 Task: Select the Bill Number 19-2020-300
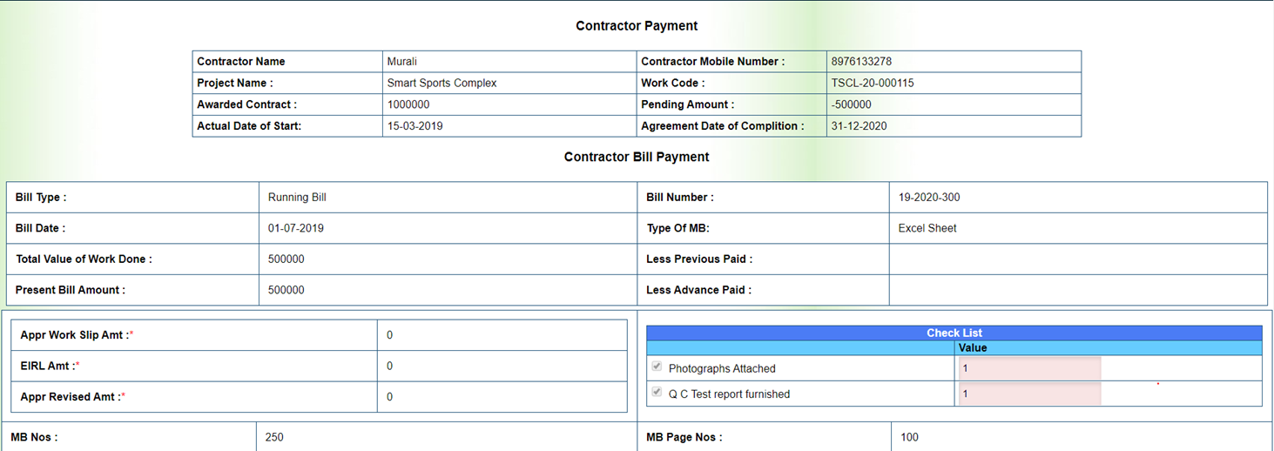point(929,198)
